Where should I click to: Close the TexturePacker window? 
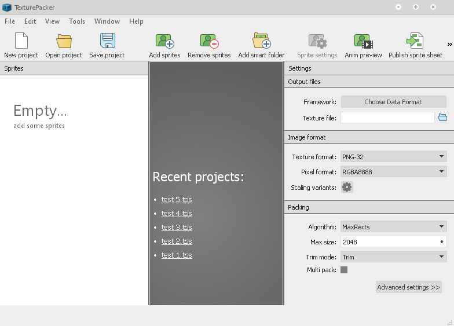pyautogui.click(x=433, y=7)
